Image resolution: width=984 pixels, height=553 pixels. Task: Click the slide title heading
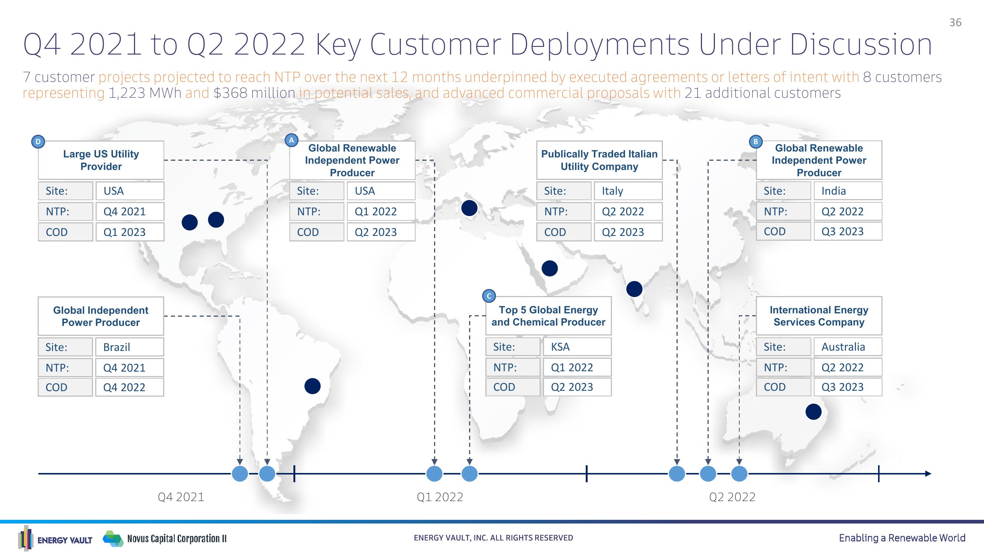point(478,45)
